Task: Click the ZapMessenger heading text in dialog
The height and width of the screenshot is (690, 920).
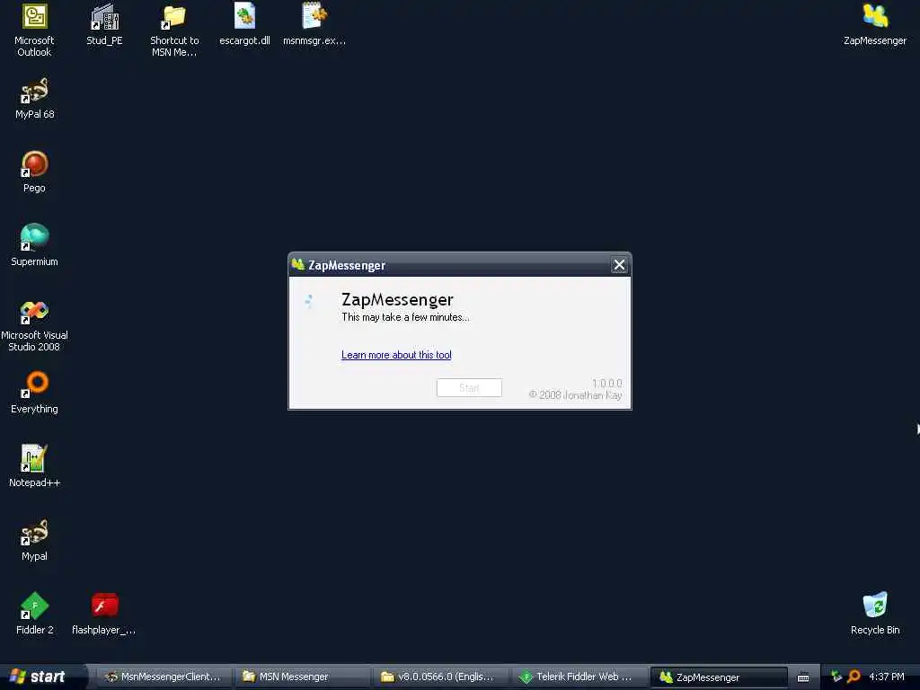Action: (x=397, y=300)
